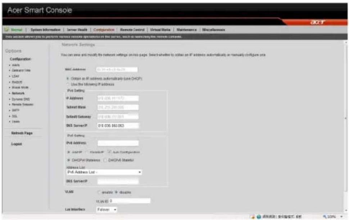Select the VLAN disable radio button
This screenshot has width=349, height=220.
coord(116,192)
